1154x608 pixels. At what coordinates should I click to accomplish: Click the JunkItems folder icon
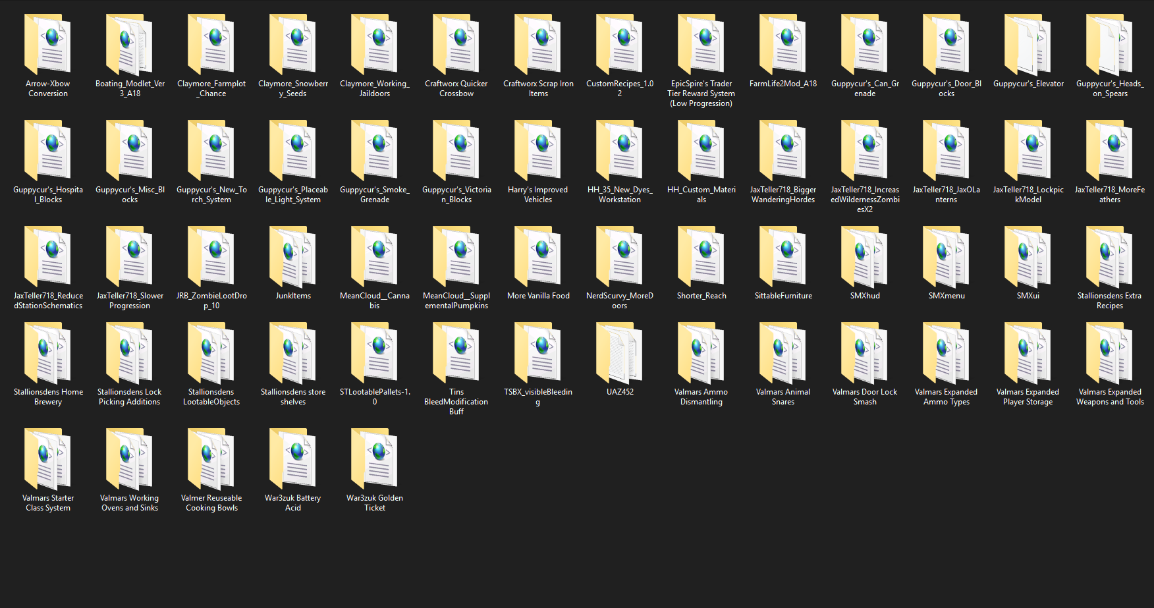tap(293, 257)
